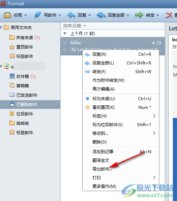Screen dimensions: 177x201
Task: Open the 已发送邮件 folder
Action: [x=30, y=95]
